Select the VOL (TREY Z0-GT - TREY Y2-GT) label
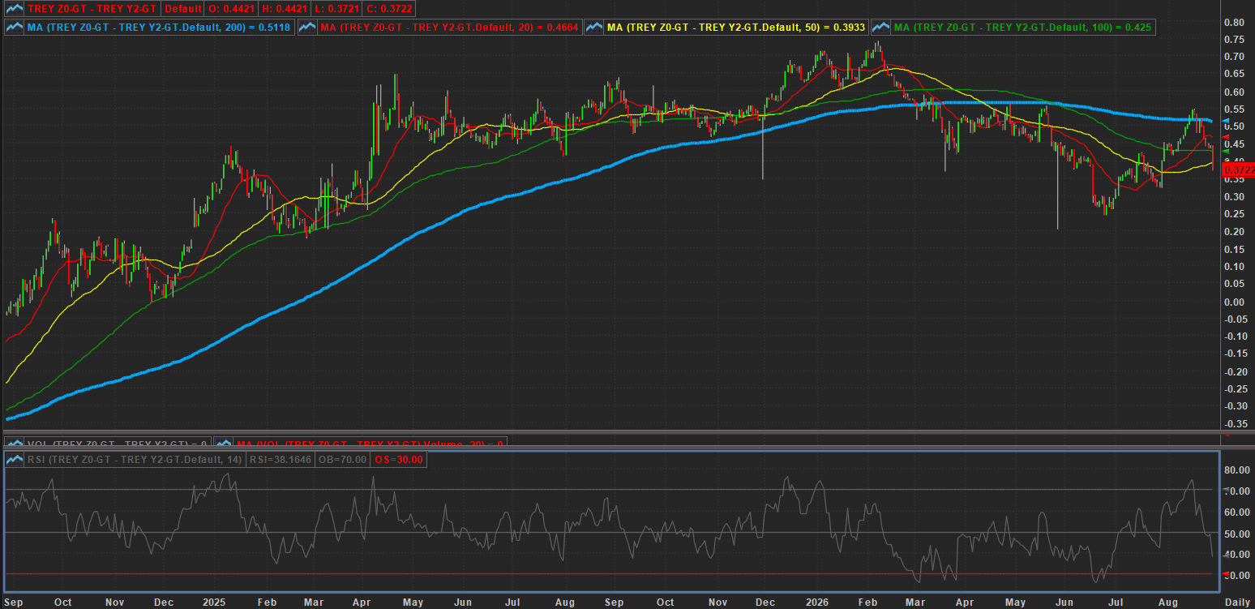The width and height of the screenshot is (1255, 609). click(118, 444)
